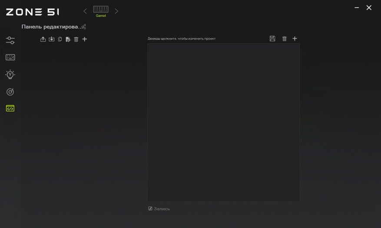
Task: Click share icon beside Панель редактирова
Action: (x=84, y=27)
